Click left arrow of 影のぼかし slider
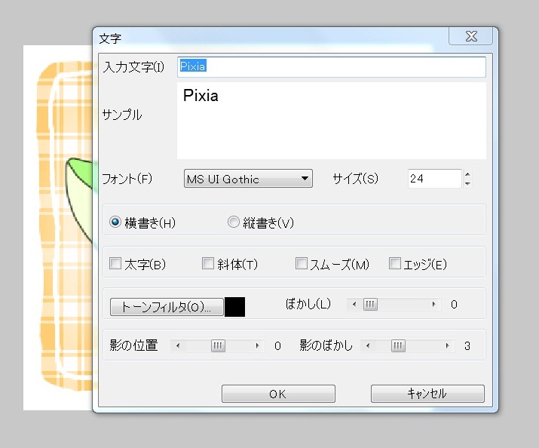539x448 pixels. [368, 345]
